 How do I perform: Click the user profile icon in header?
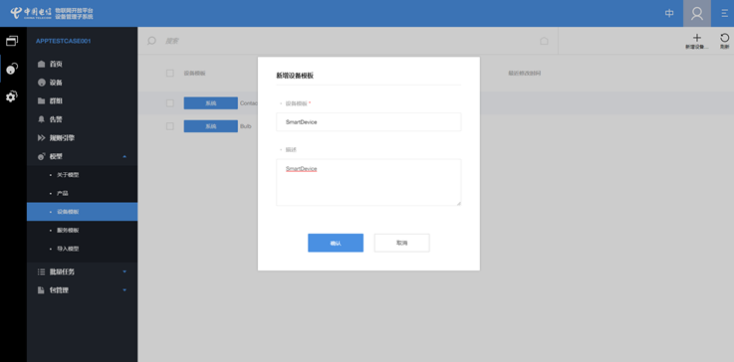click(697, 14)
